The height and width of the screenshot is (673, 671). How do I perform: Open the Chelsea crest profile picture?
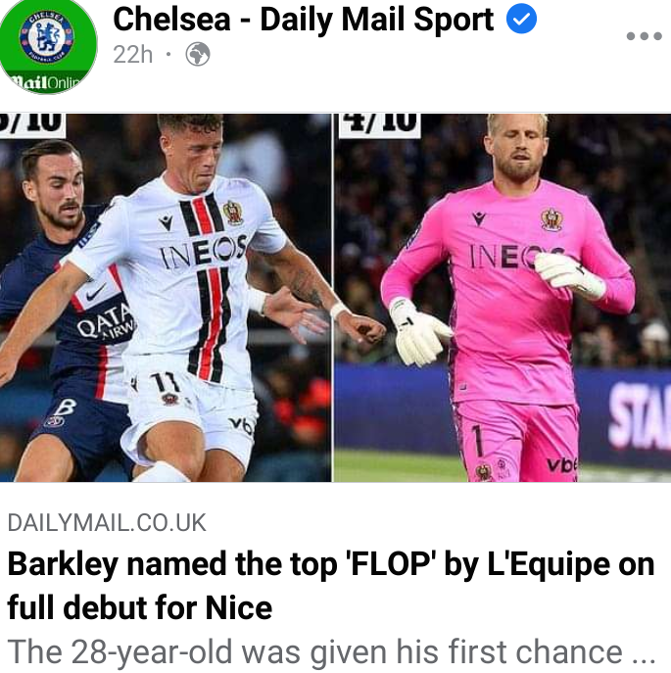[47, 45]
